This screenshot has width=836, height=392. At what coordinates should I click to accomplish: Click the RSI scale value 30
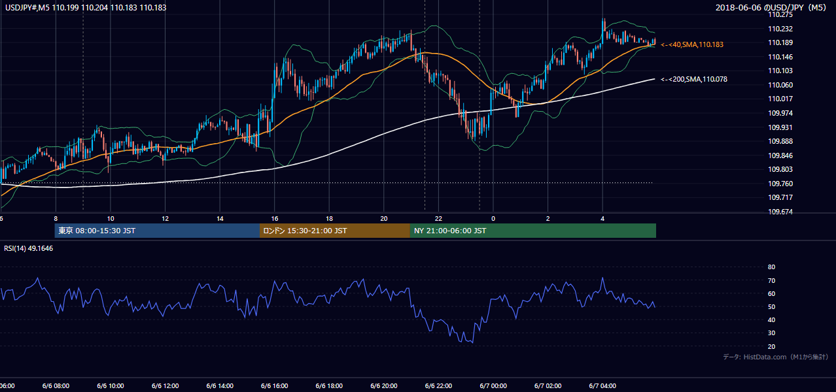tap(771, 333)
